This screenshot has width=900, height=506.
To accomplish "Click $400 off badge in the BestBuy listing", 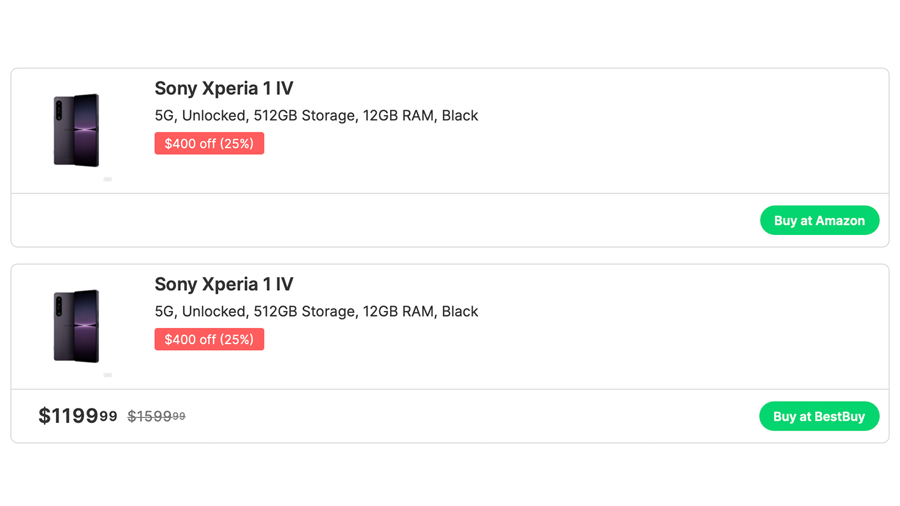I will [209, 339].
